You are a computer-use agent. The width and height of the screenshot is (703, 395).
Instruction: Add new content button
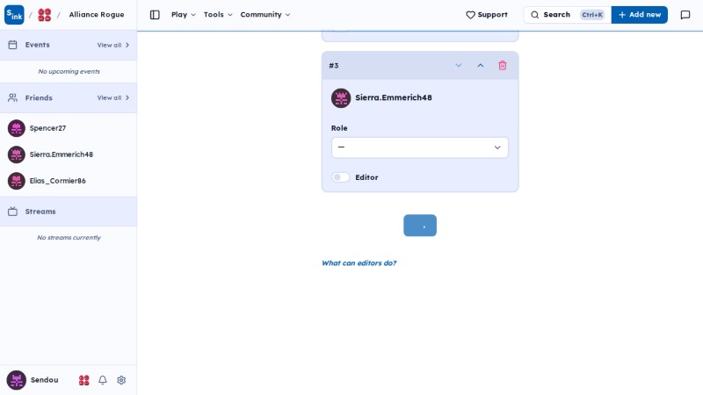[640, 15]
